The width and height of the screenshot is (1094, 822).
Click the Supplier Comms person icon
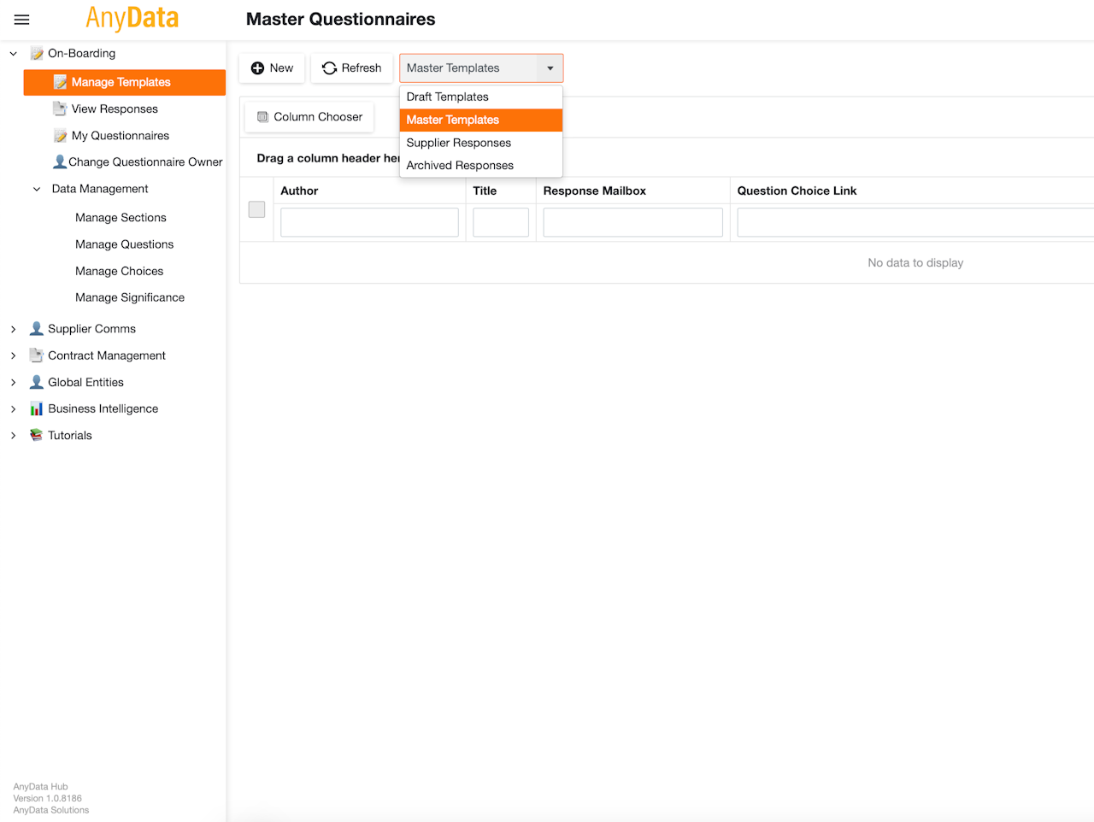pos(37,328)
